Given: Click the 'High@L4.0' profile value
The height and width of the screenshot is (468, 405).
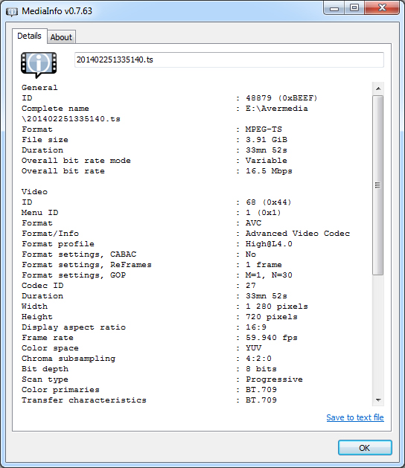Looking at the screenshot, I should coord(269,244).
